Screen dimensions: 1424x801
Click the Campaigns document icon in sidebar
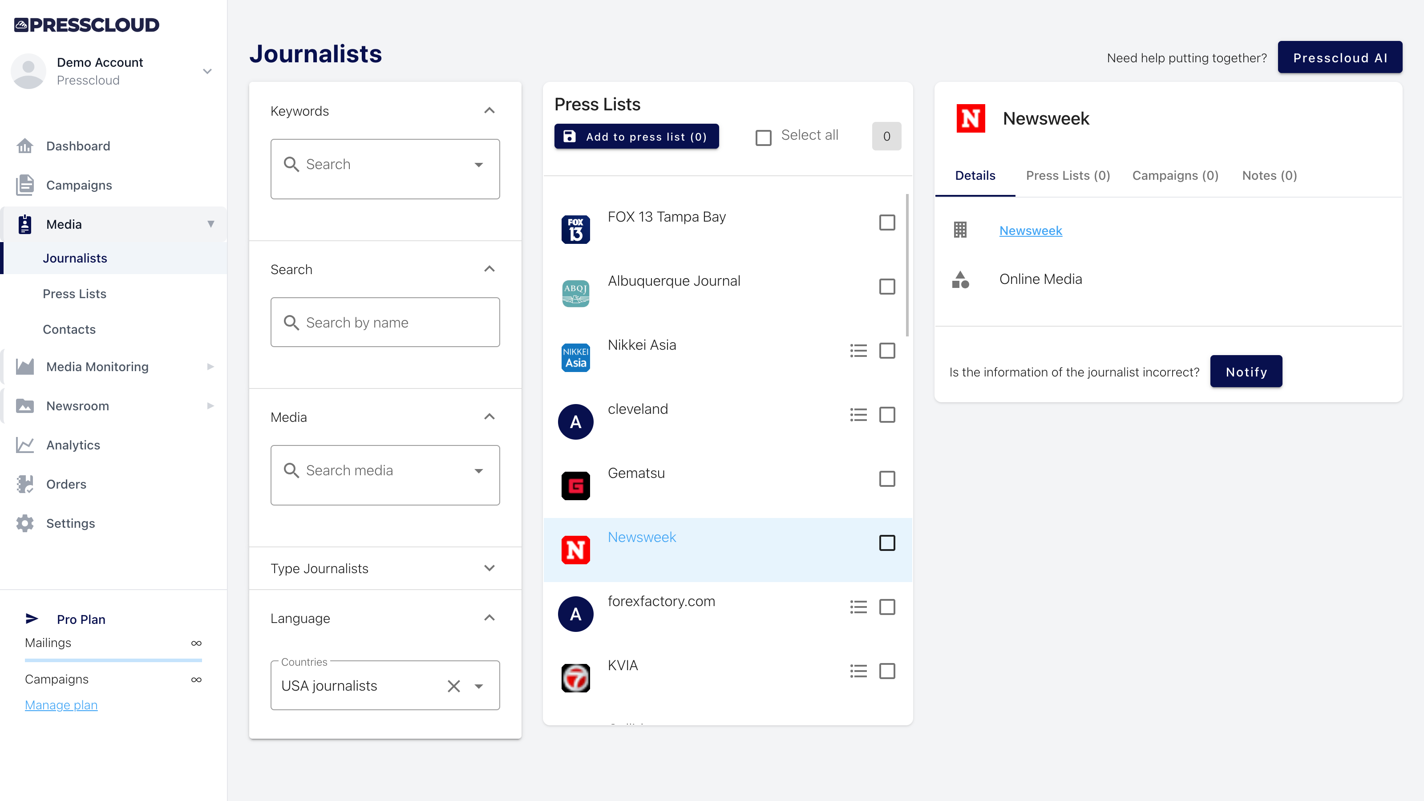click(x=25, y=185)
